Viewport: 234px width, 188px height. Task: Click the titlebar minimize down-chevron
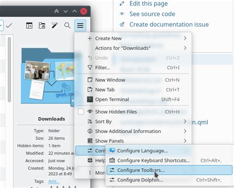(66, 11)
